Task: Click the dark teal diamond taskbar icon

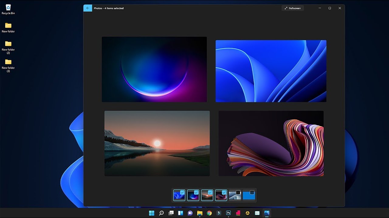Action: pyautogui.click(x=219, y=213)
